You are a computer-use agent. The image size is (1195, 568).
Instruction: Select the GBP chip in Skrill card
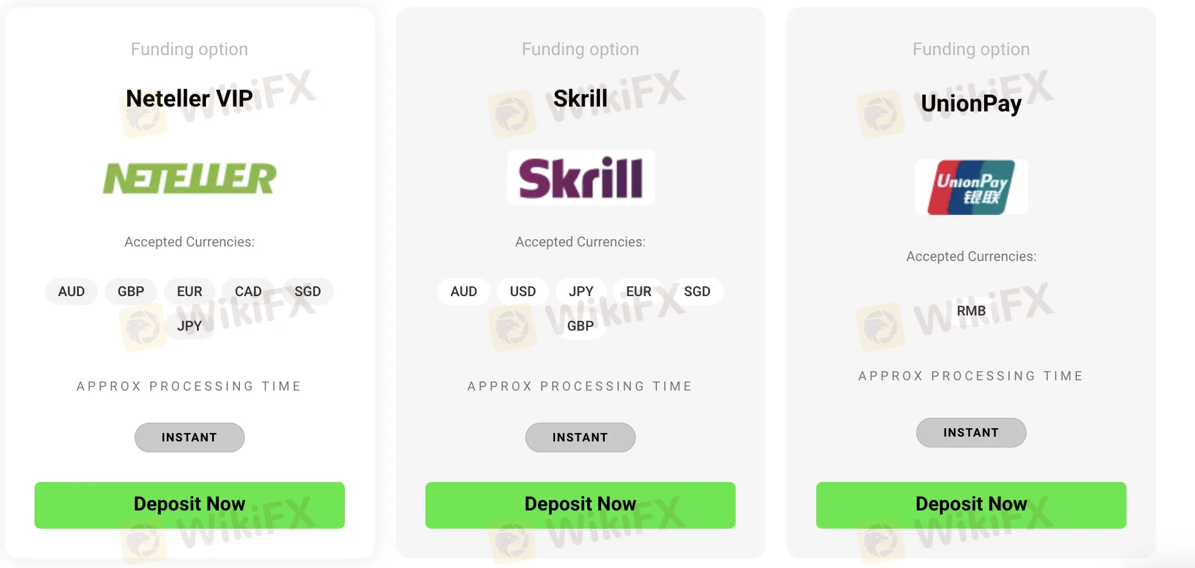coord(580,326)
